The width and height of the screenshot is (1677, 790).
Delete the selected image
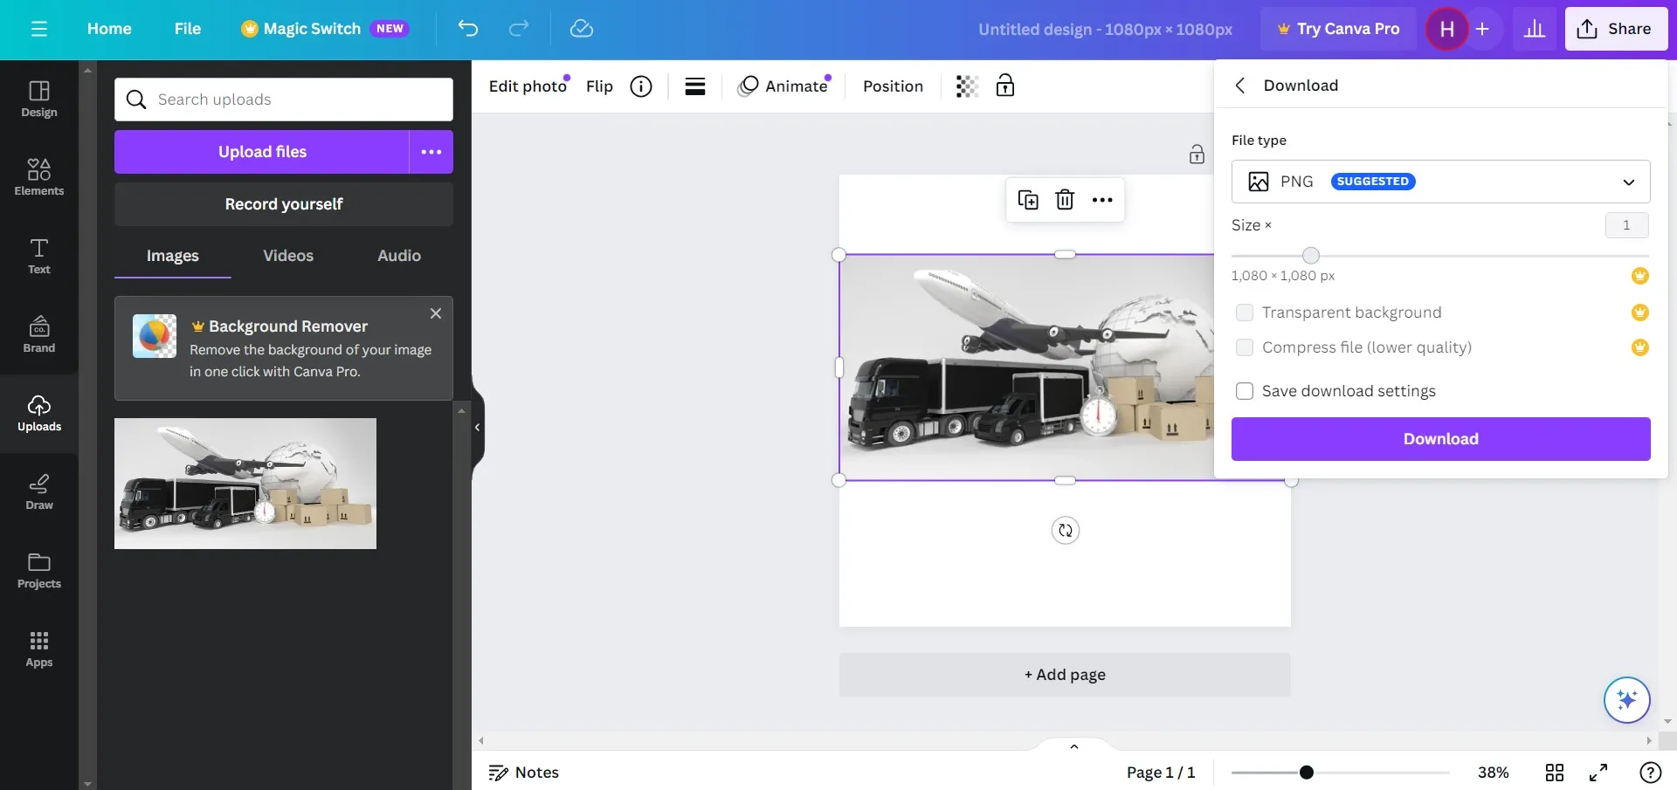click(1065, 199)
